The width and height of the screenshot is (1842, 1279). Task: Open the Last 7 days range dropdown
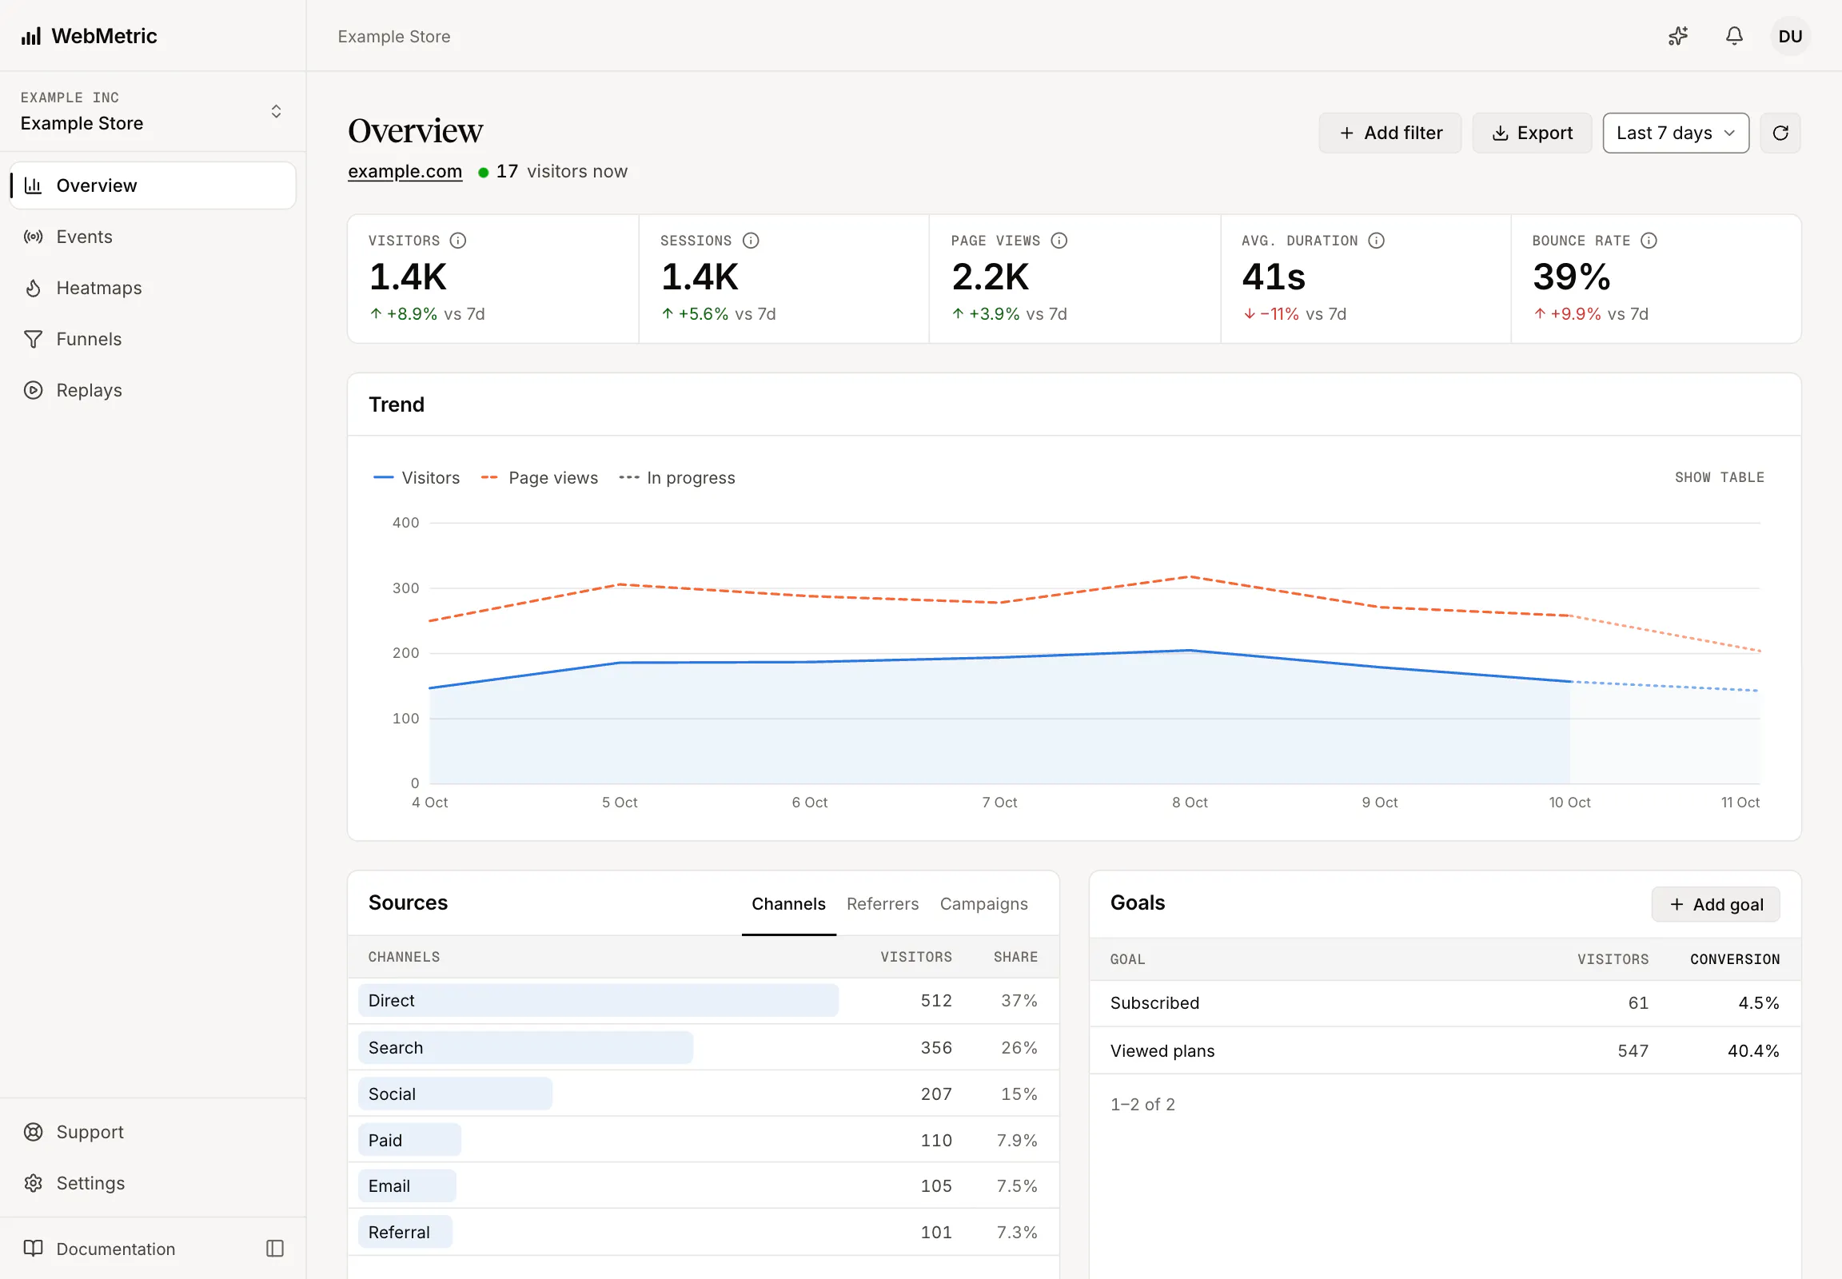pos(1675,133)
